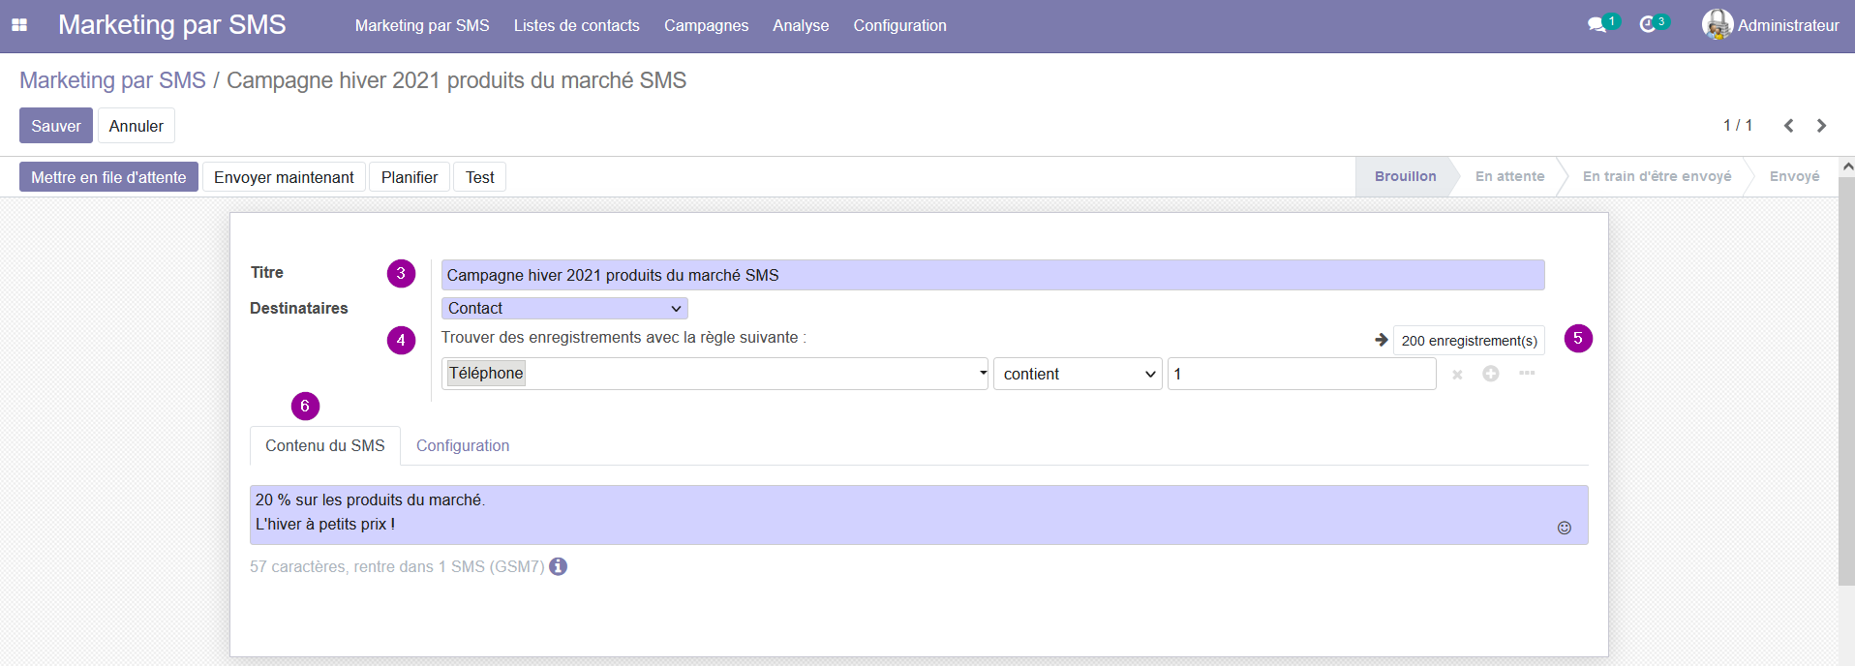The image size is (1855, 666).
Task: Discard changes with Annuler
Action: click(137, 126)
